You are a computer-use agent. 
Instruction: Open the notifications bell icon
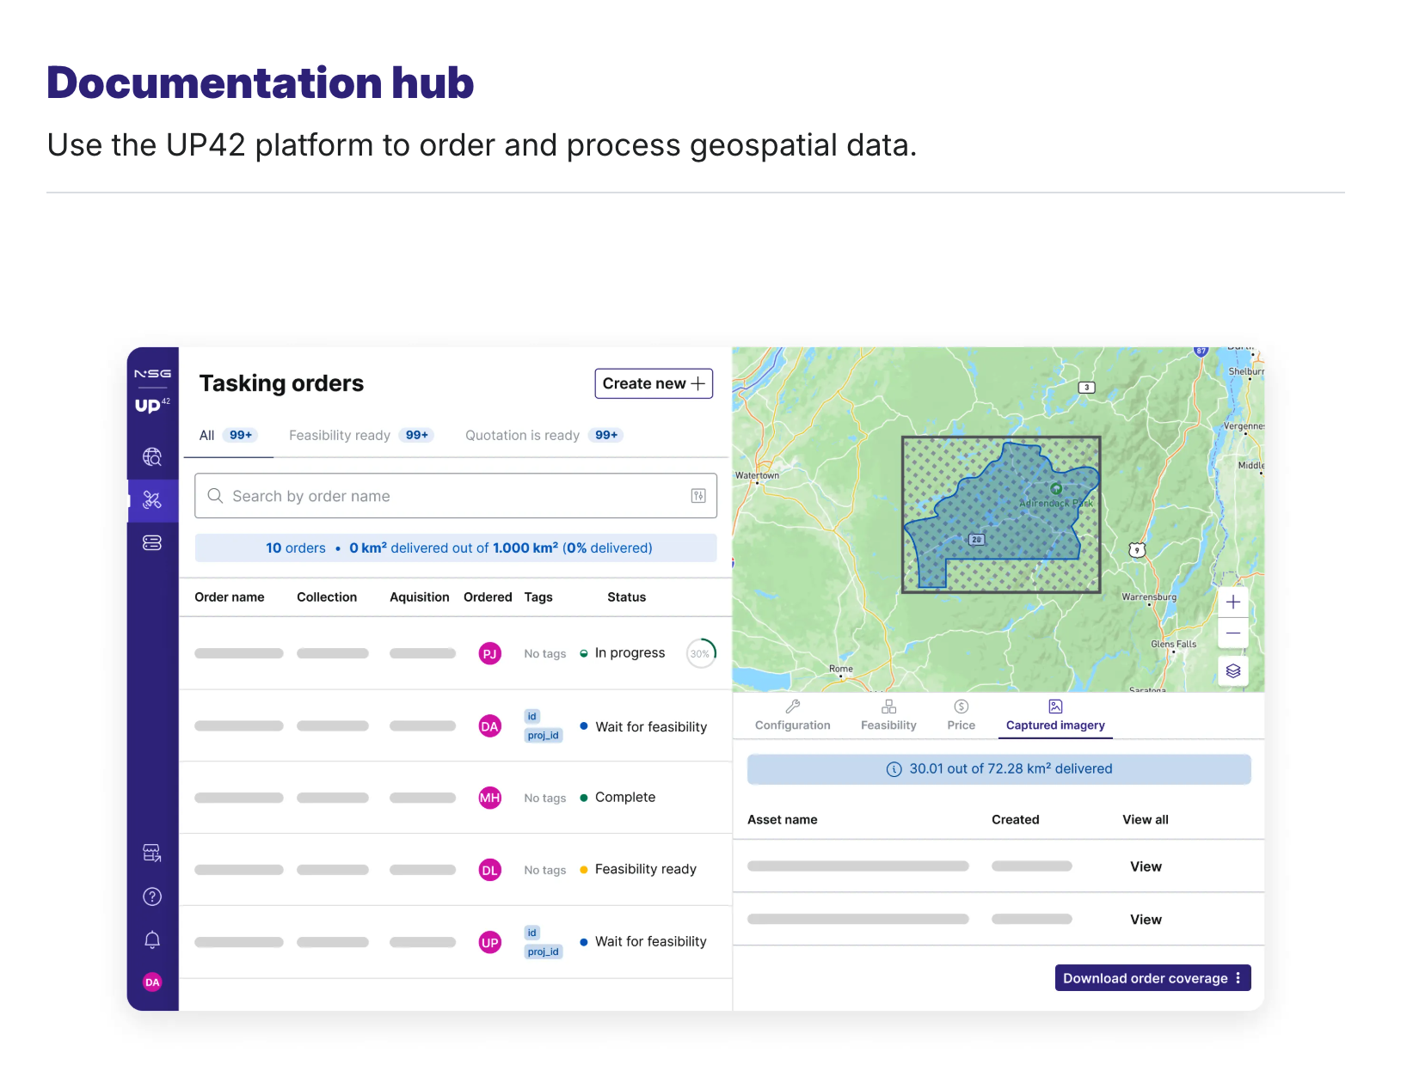[x=152, y=939]
